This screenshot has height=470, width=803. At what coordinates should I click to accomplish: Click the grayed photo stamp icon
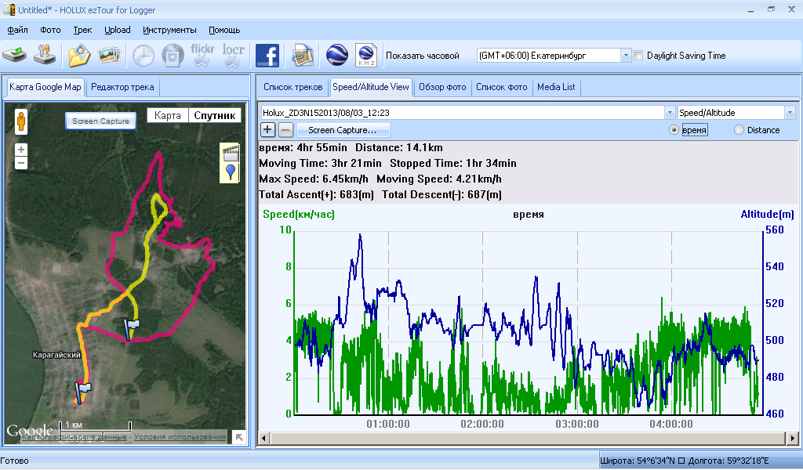tap(173, 56)
